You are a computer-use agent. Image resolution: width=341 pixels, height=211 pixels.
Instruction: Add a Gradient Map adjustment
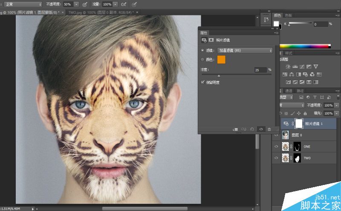click(x=316, y=82)
